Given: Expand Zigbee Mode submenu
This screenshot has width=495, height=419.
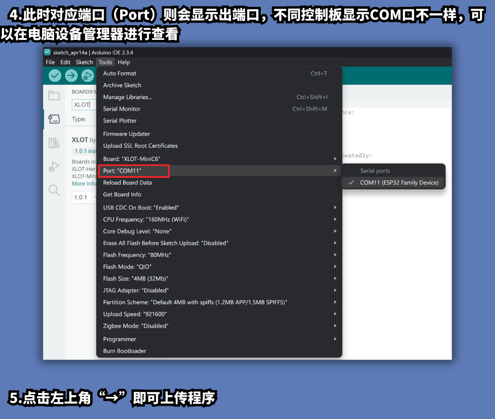Looking at the screenshot, I should (219, 326).
